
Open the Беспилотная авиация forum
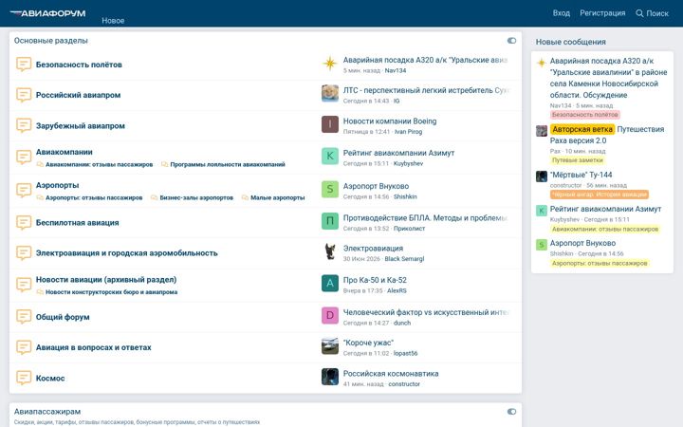77,223
